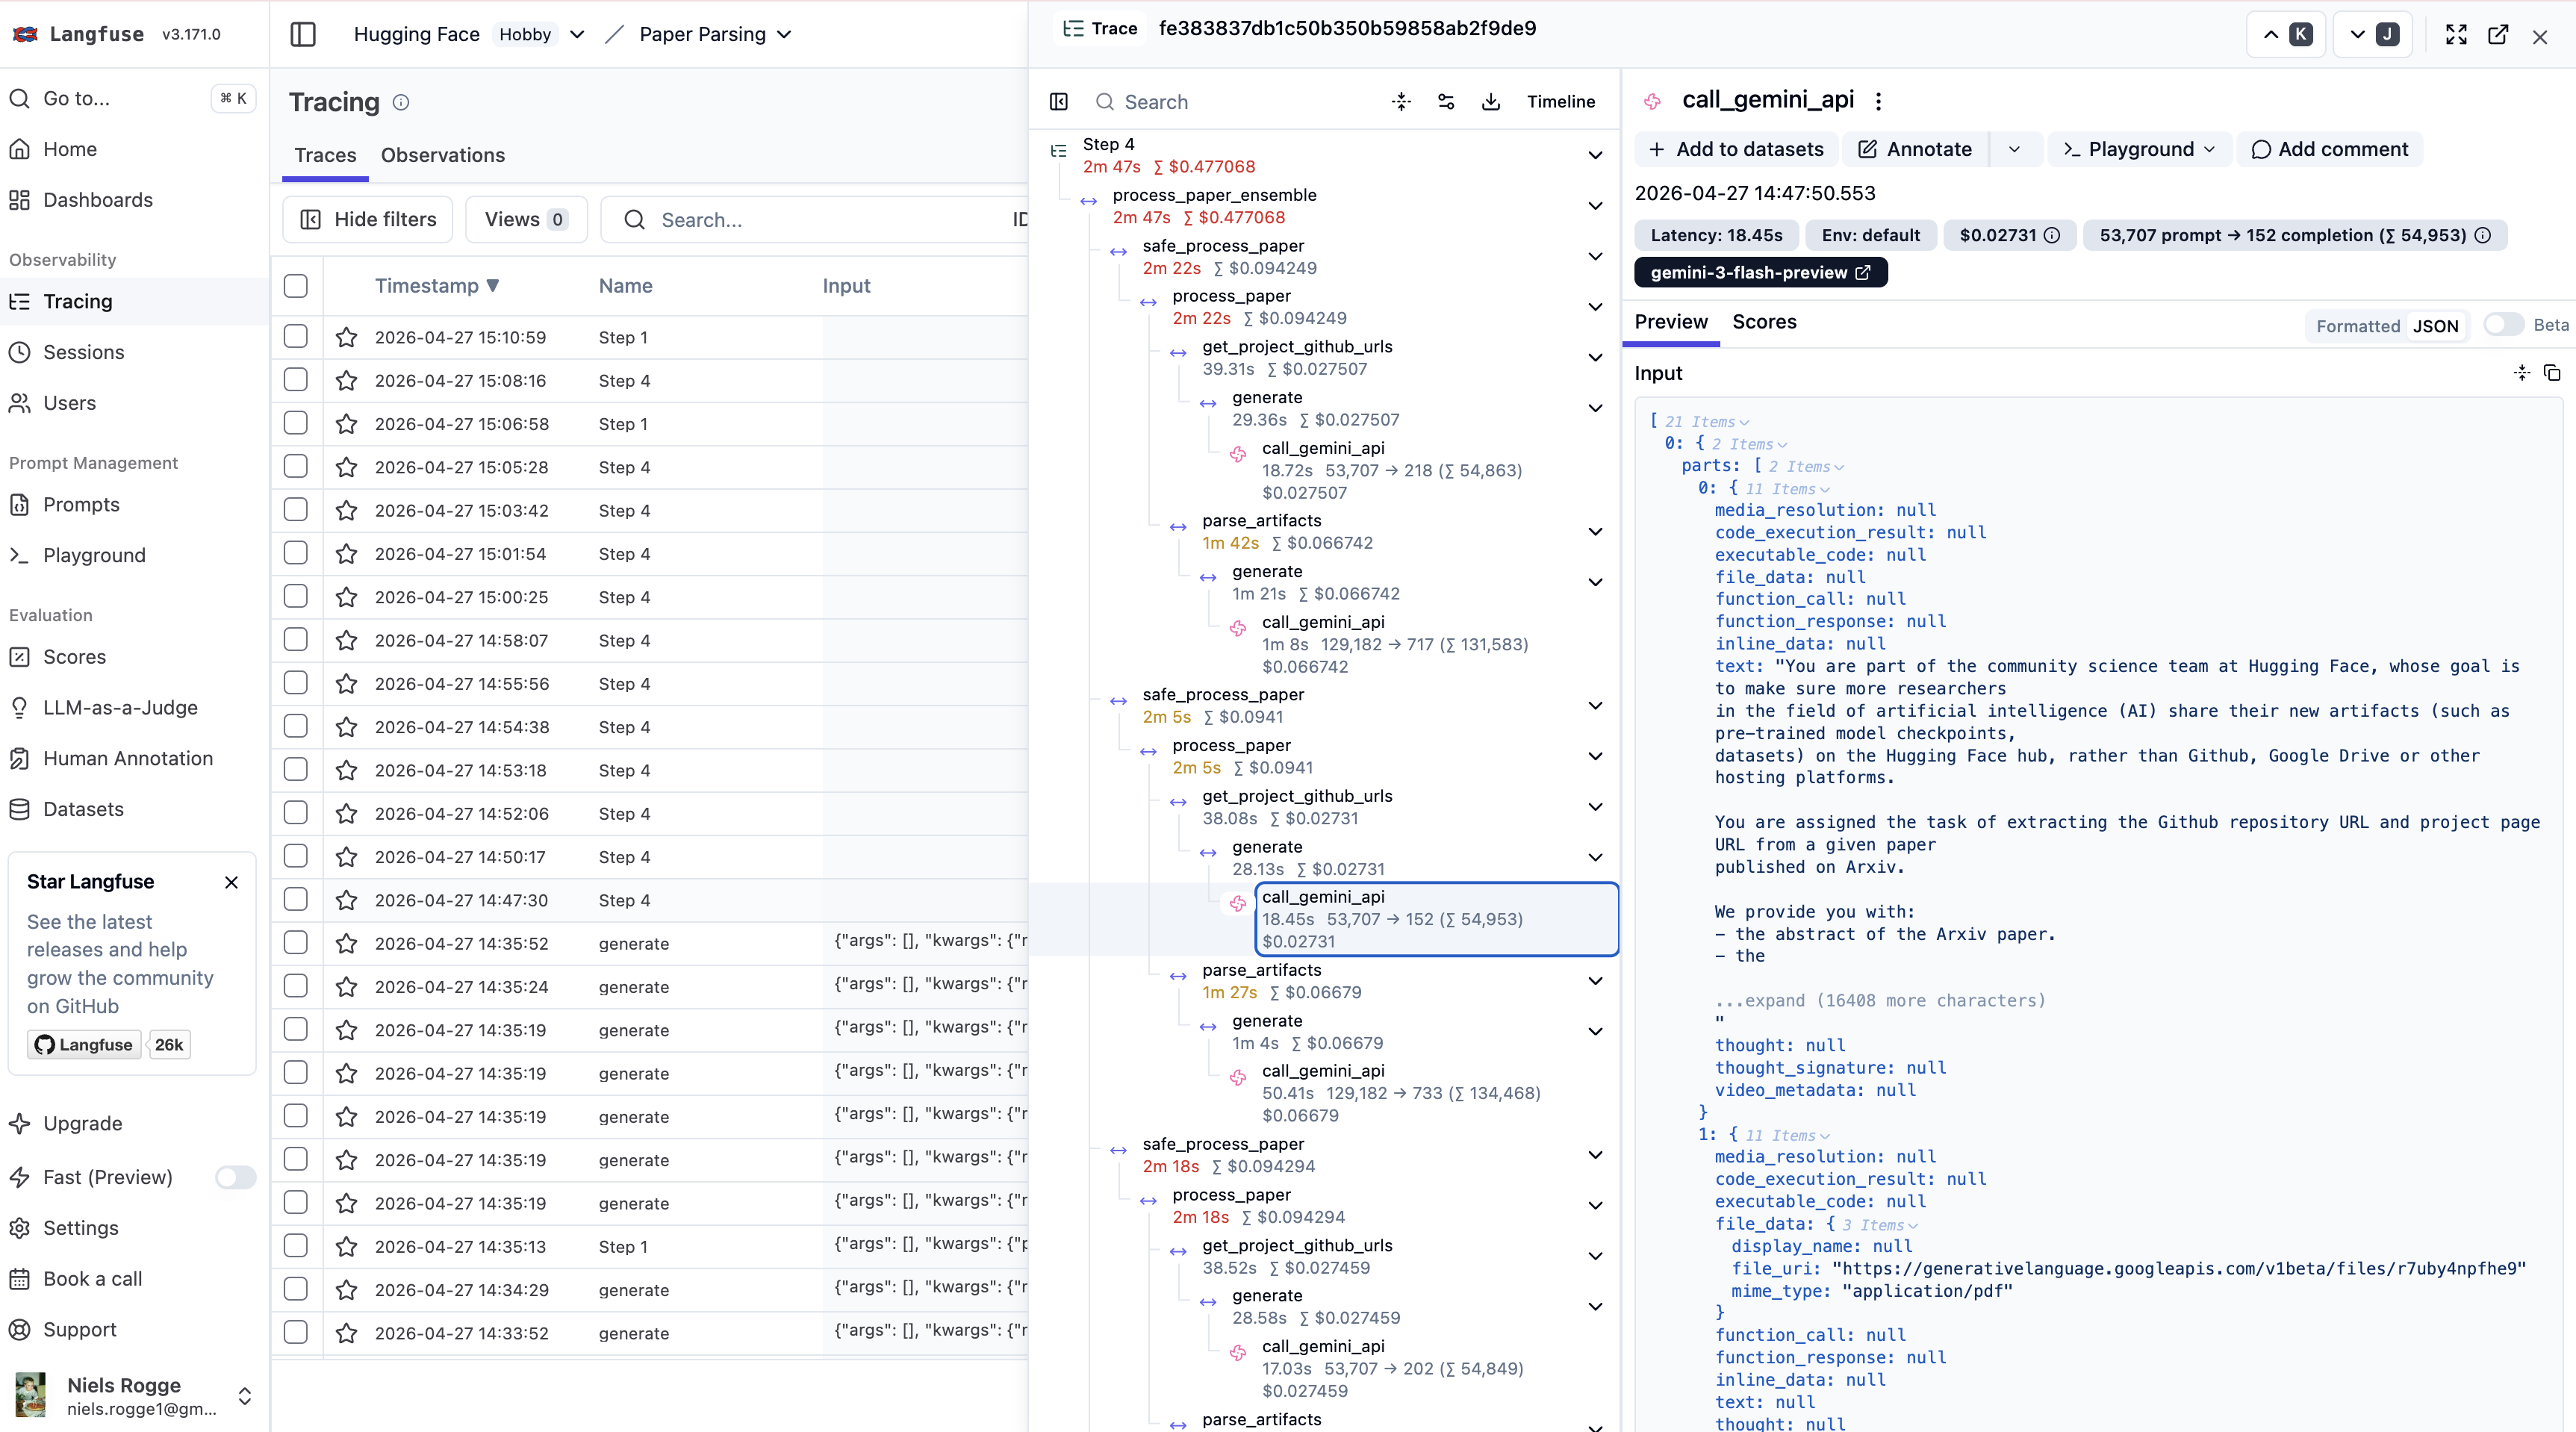Open the Annotate dropdown arrow
This screenshot has width=2576, height=1432.
tap(2014, 149)
